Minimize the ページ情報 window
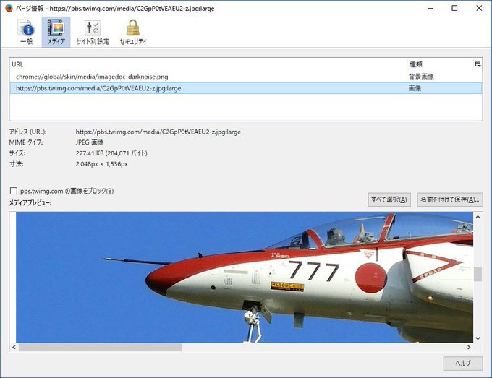The width and height of the screenshot is (492, 378). point(430,8)
